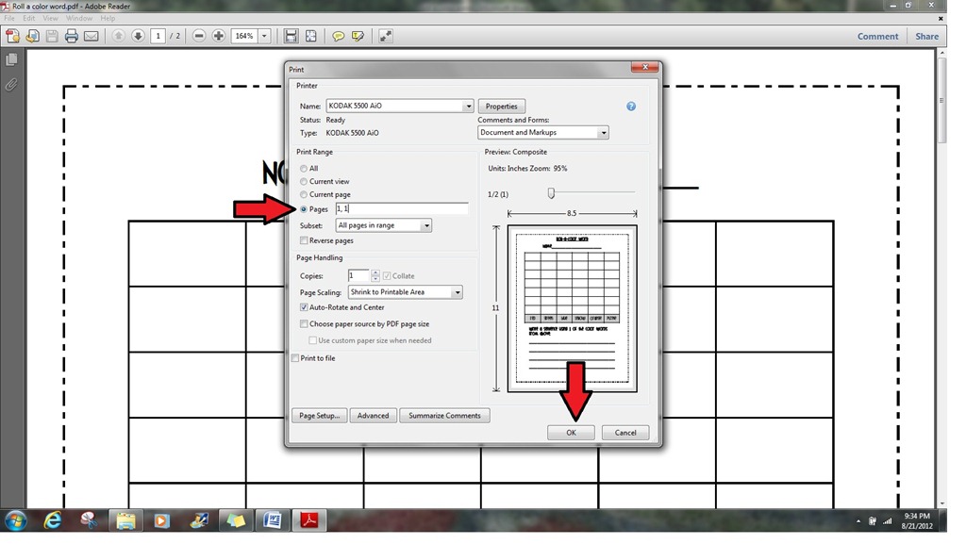Select the All print range option
966x544 pixels.
(x=304, y=169)
